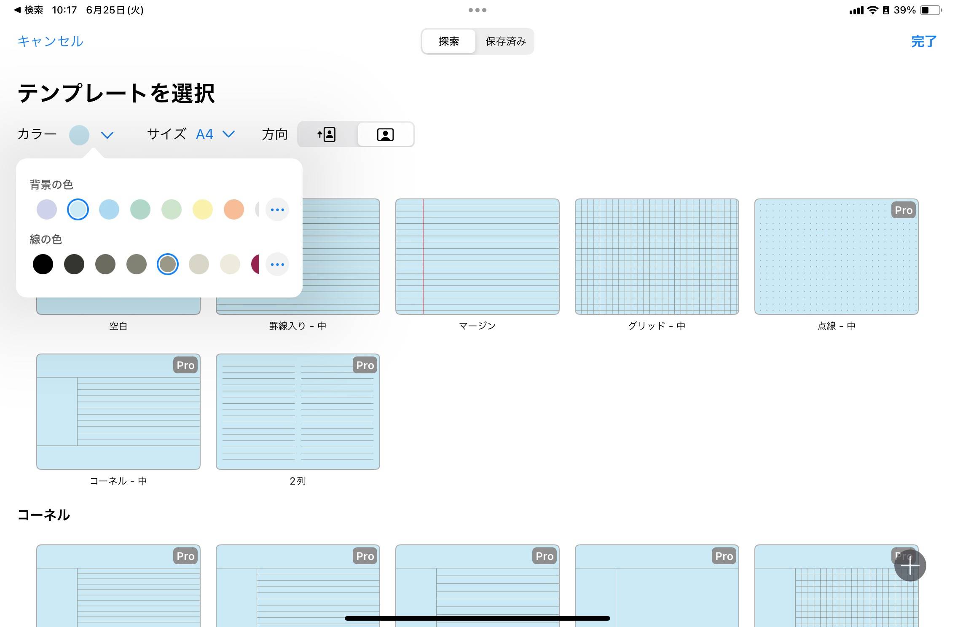The image size is (955, 627).
Task: Choose selected taupe line color
Action: (168, 264)
